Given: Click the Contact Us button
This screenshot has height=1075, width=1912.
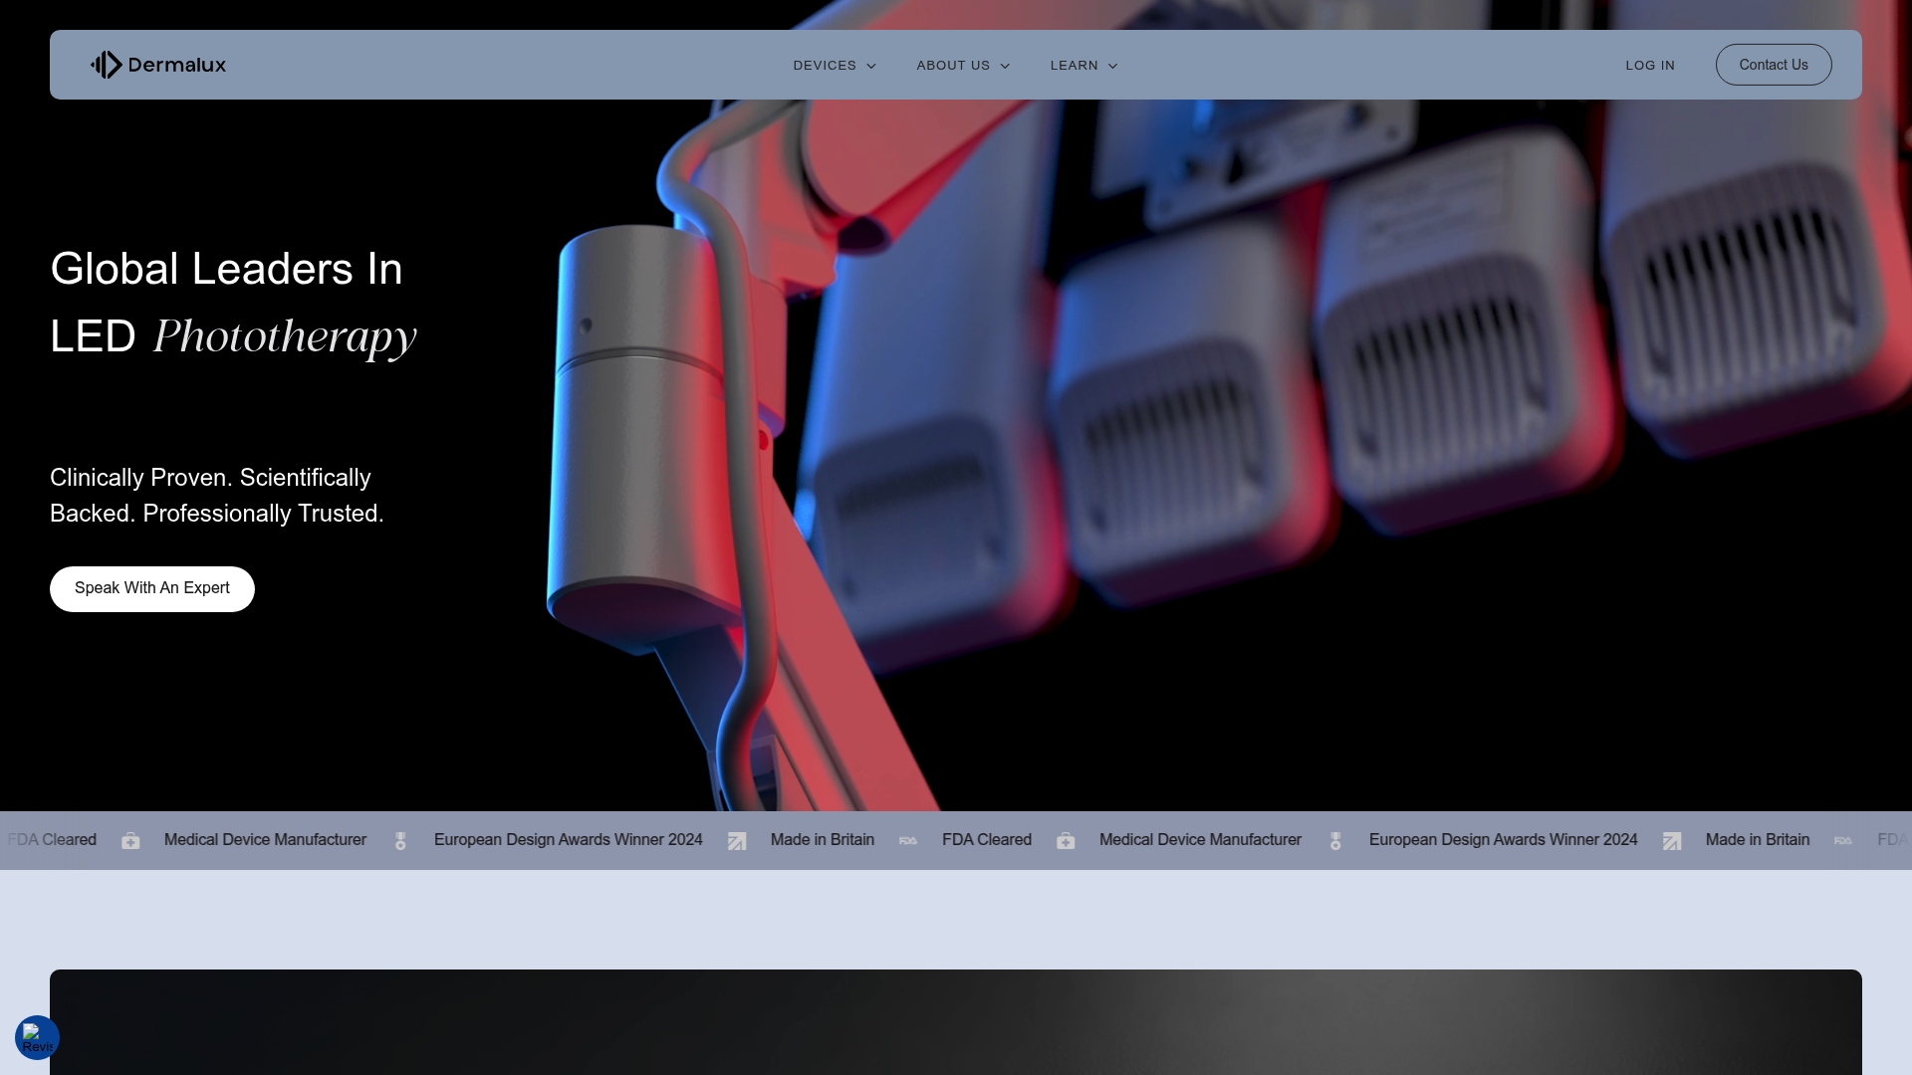Looking at the screenshot, I should click(1774, 65).
